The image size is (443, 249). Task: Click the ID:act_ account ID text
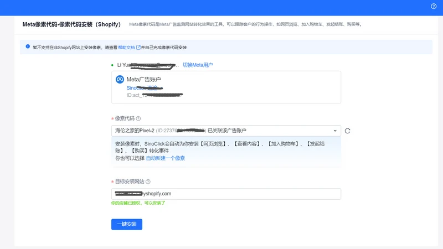click(x=154, y=95)
